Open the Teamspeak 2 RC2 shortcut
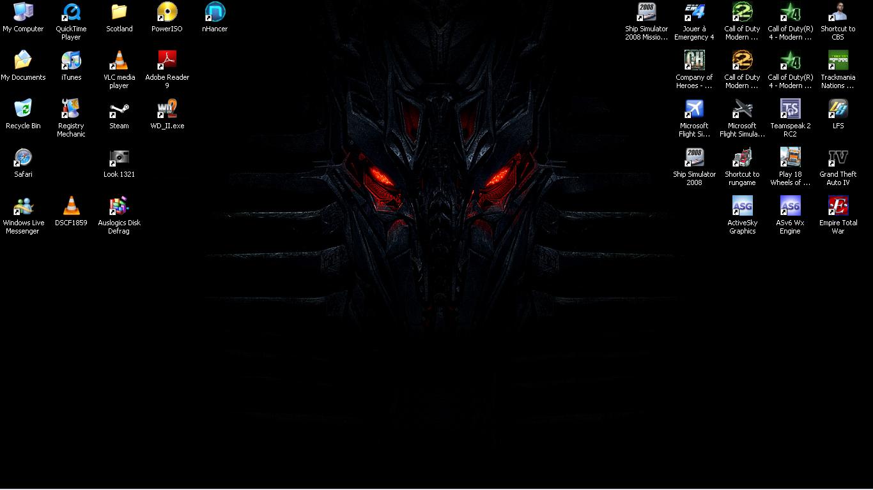 click(x=790, y=109)
